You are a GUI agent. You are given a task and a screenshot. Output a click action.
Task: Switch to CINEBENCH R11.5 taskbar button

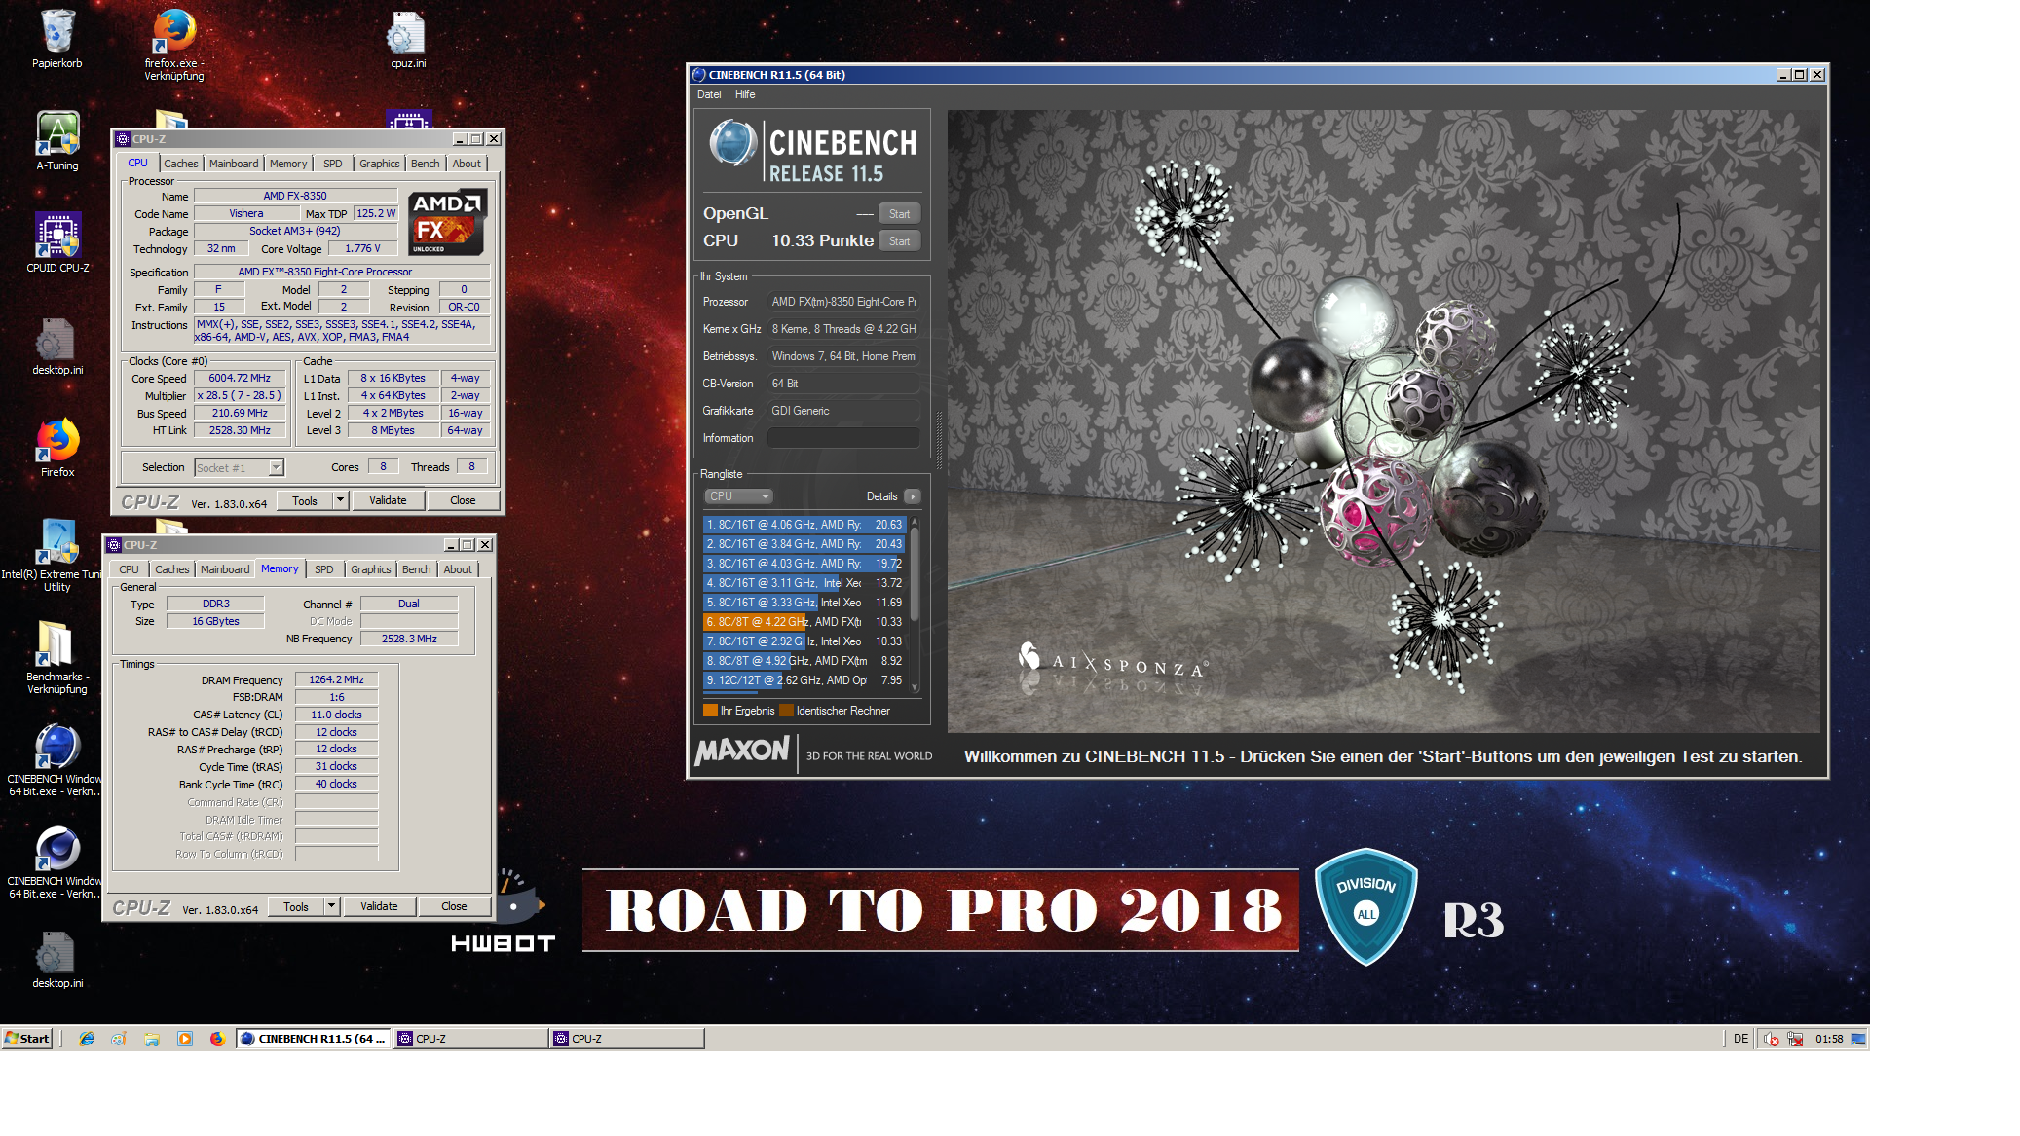(314, 1039)
